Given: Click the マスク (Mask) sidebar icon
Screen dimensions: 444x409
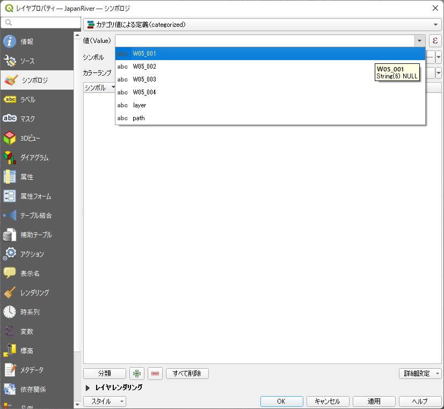Looking at the screenshot, I should pos(10,119).
